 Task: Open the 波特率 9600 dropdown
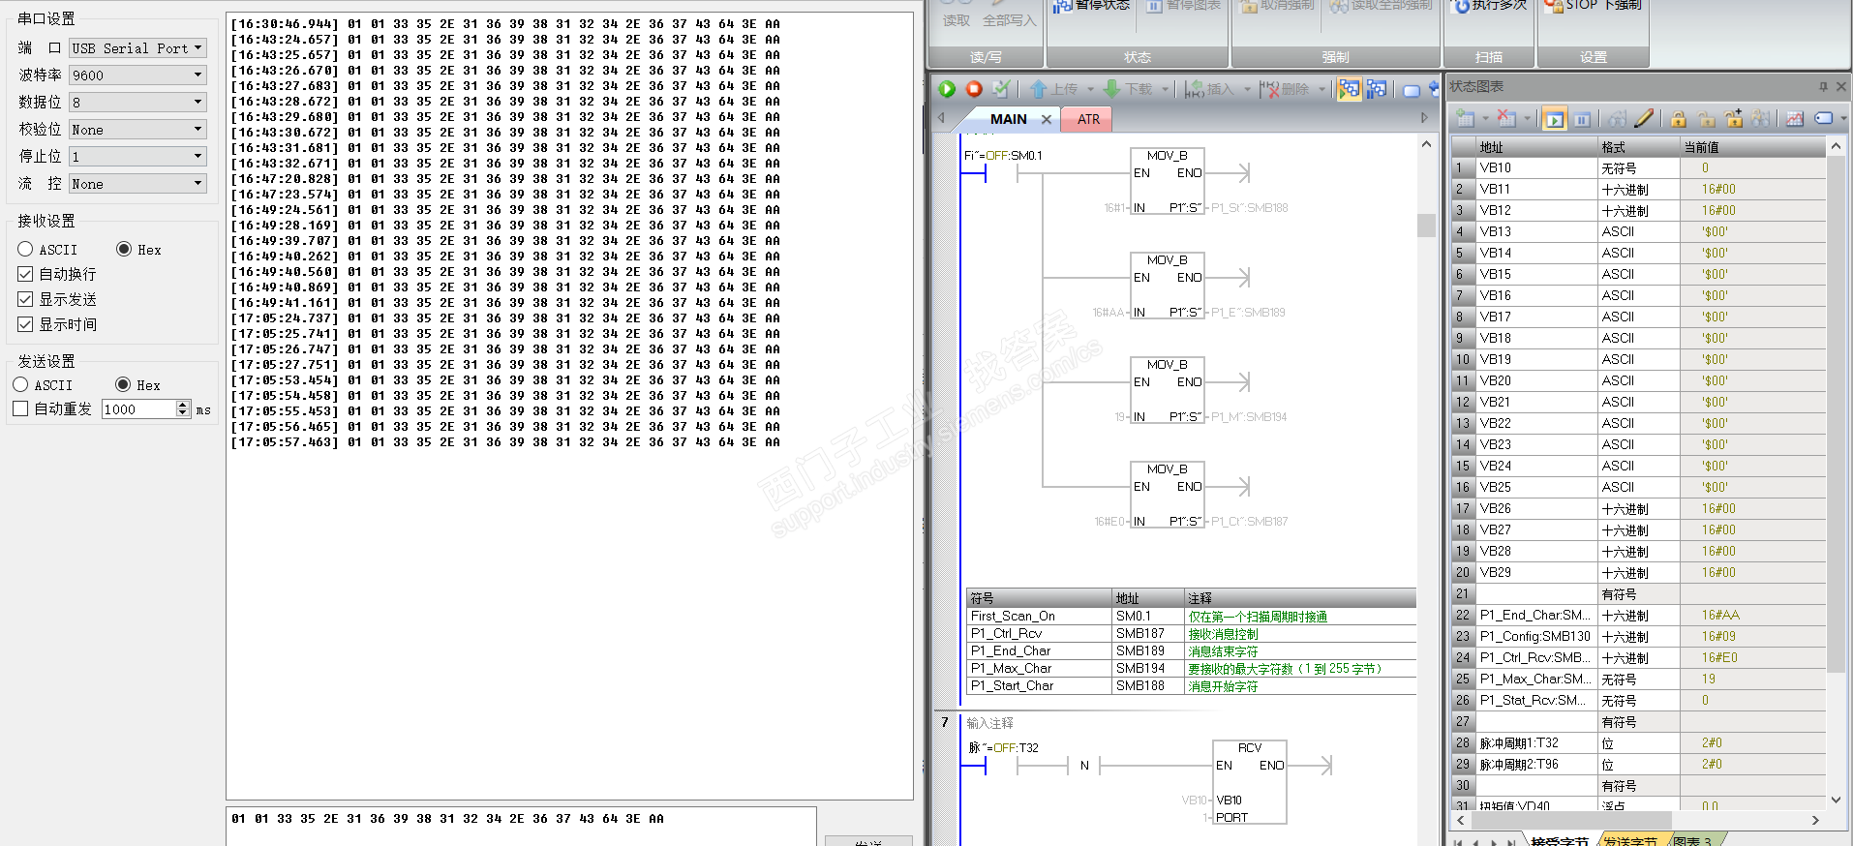click(x=137, y=75)
